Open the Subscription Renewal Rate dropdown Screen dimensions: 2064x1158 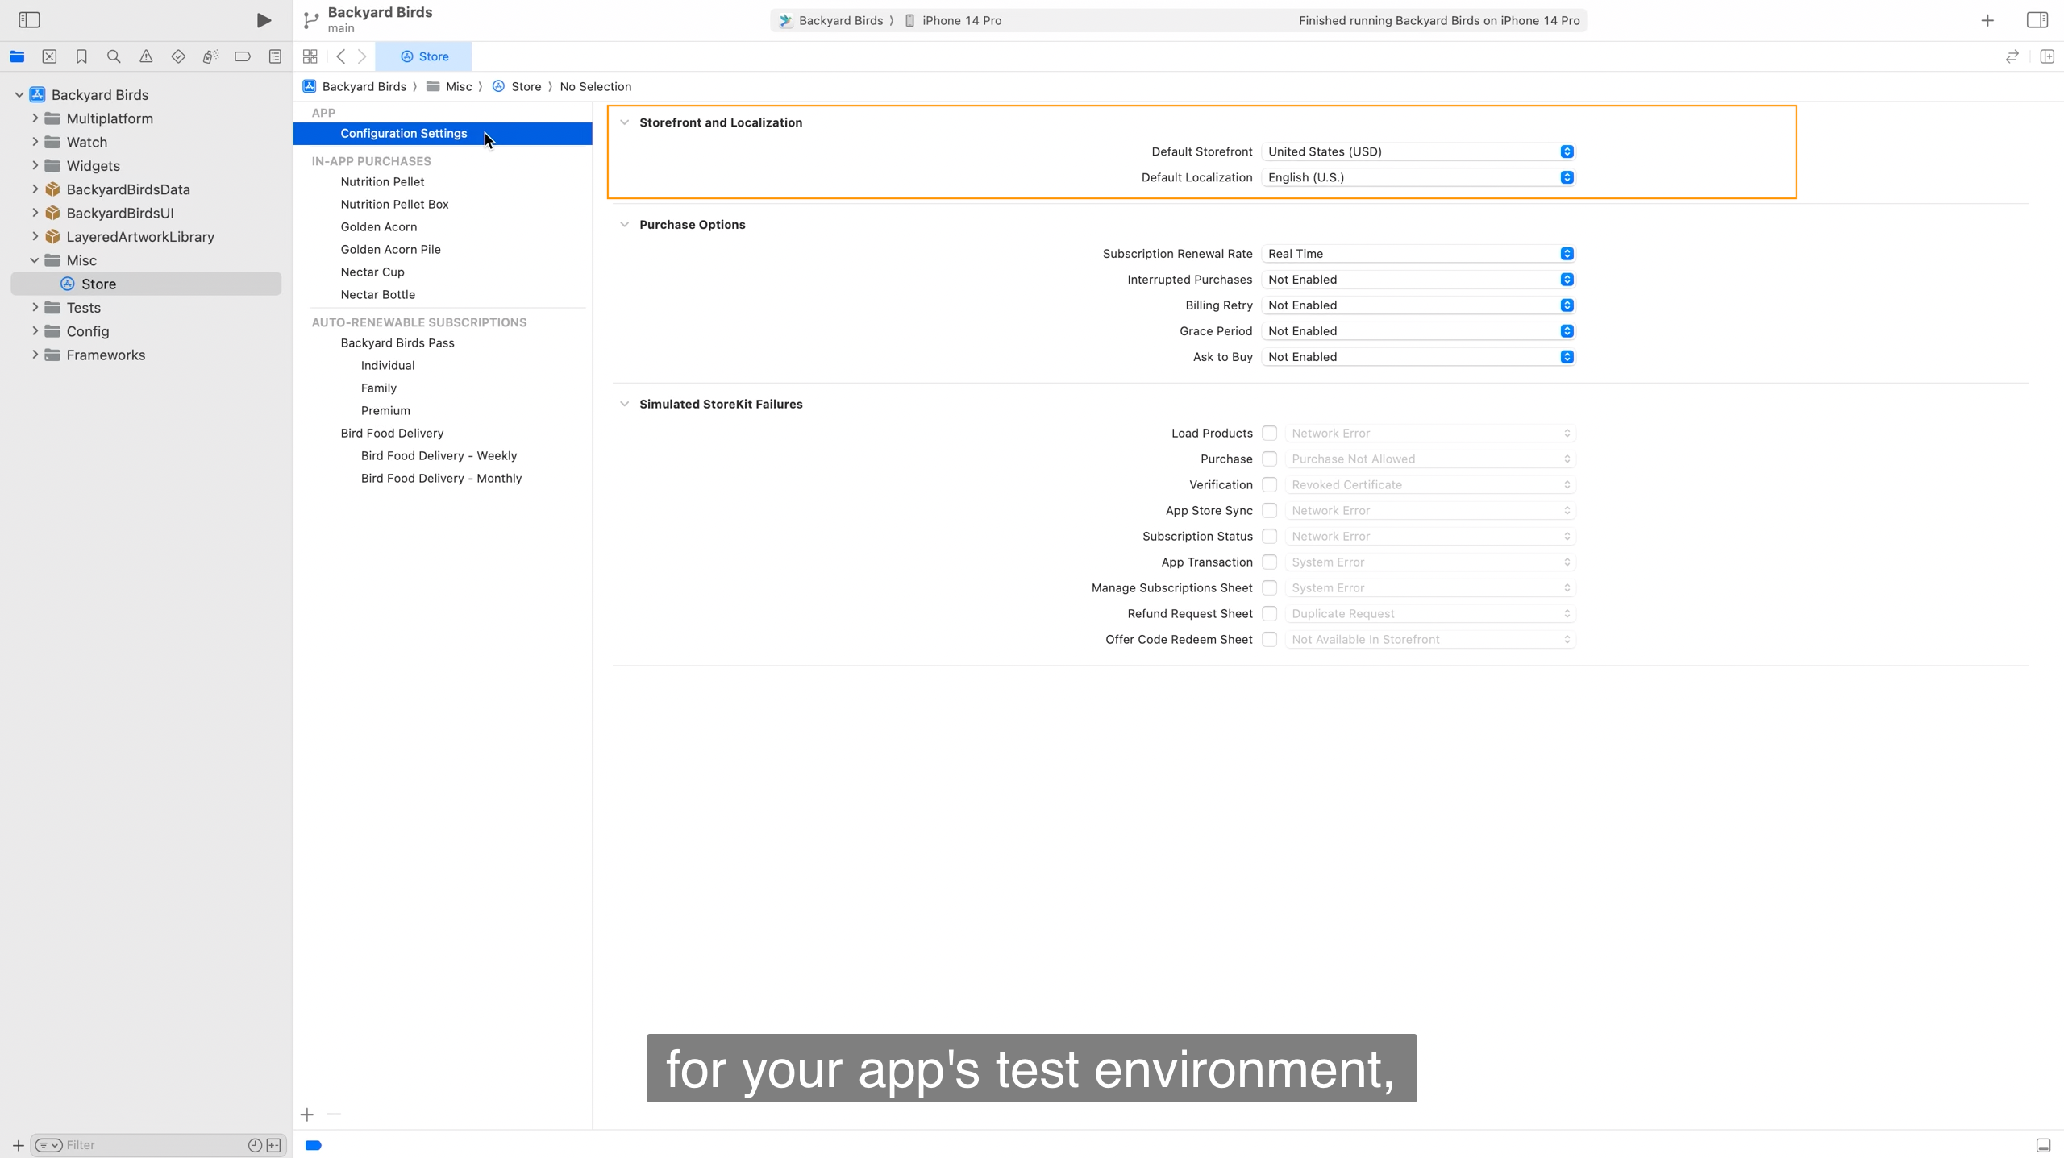coord(1418,254)
